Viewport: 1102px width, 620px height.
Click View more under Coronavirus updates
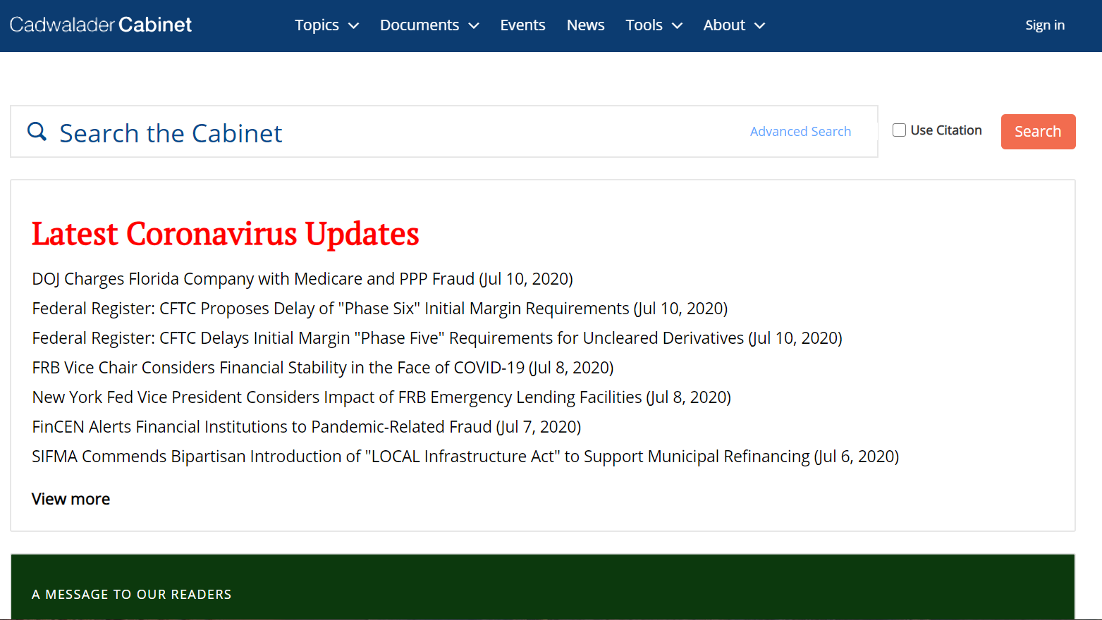point(71,499)
